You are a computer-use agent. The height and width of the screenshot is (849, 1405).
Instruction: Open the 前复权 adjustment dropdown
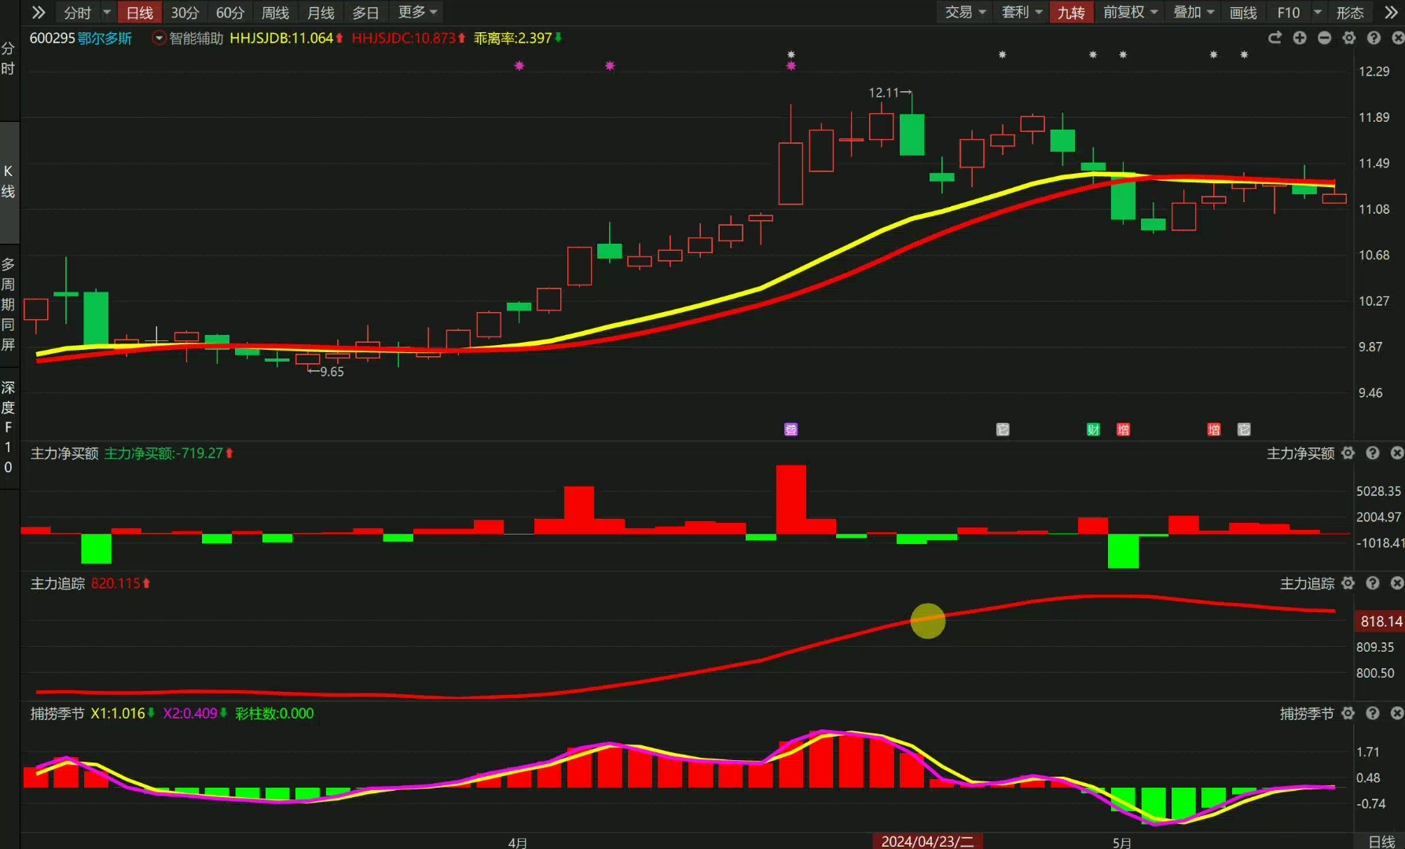[x=1131, y=13]
